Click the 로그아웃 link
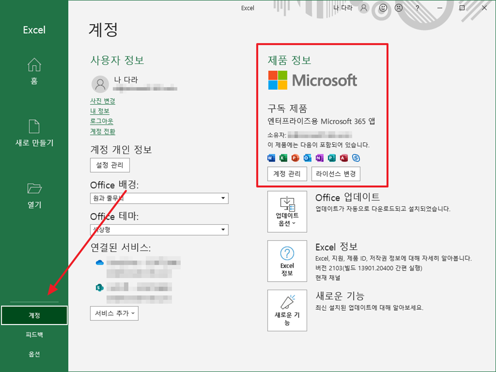Viewport: 496px width, 372px height. pos(101,121)
